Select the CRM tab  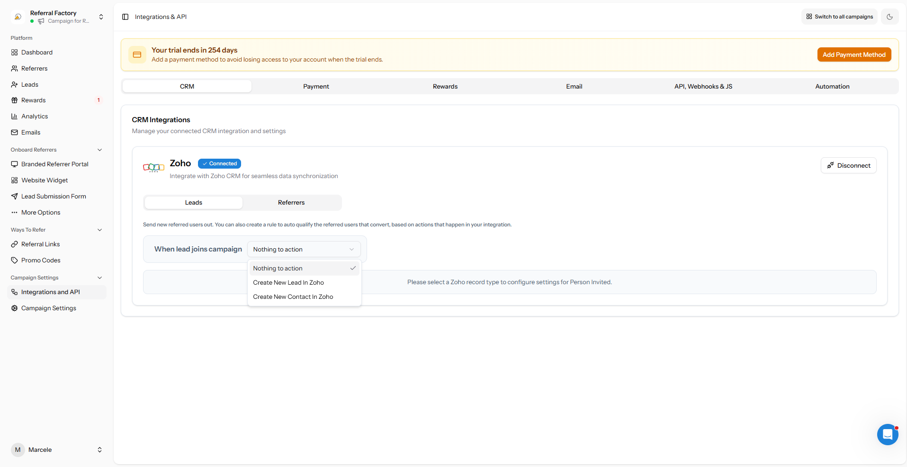click(187, 87)
